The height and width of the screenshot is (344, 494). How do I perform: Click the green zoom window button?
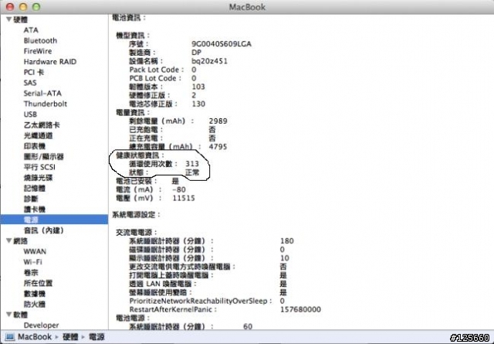(36, 7)
